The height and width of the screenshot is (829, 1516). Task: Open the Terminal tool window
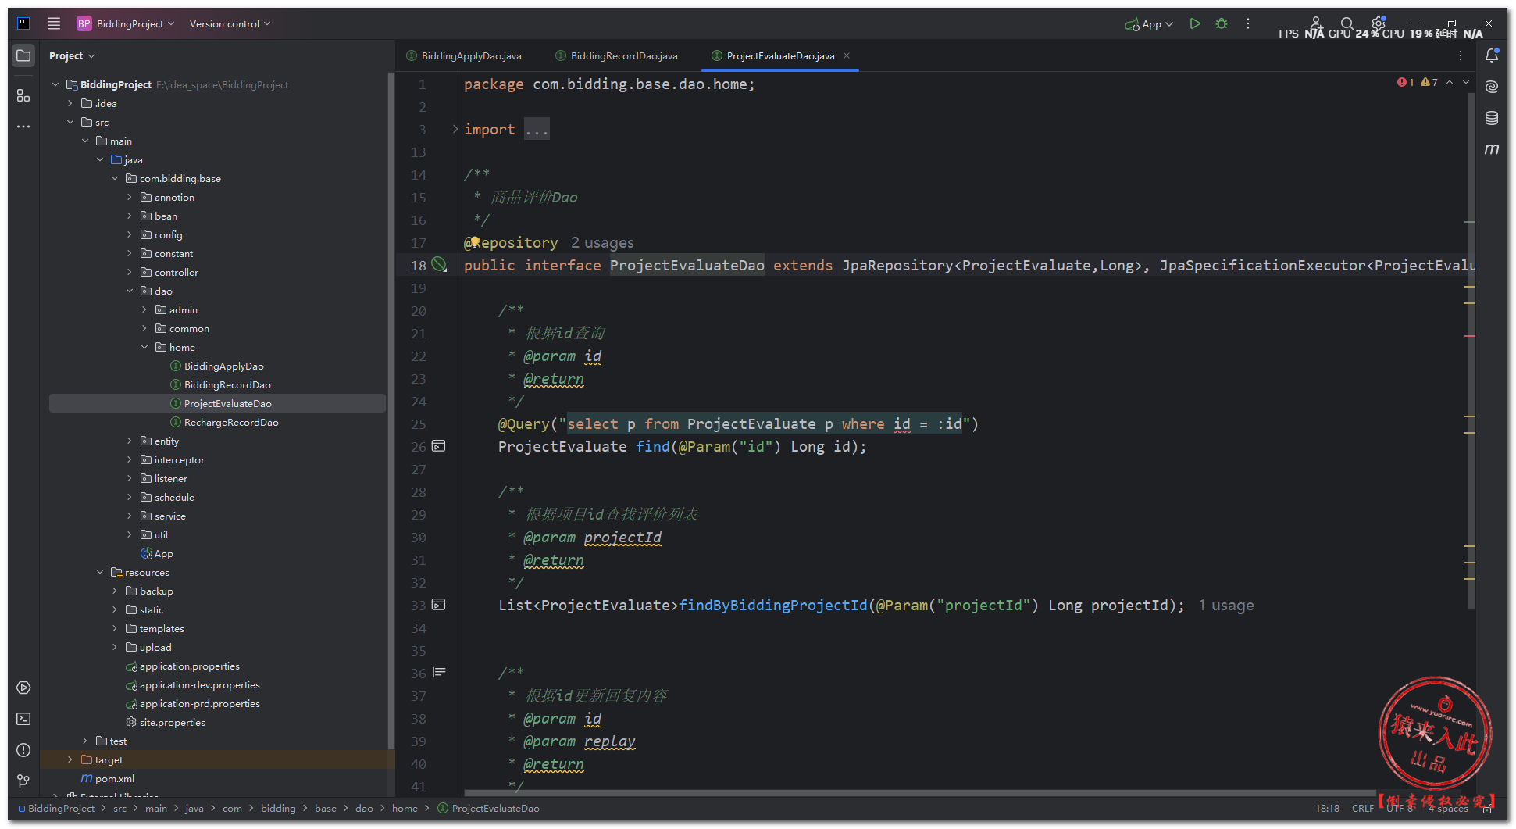(x=23, y=719)
